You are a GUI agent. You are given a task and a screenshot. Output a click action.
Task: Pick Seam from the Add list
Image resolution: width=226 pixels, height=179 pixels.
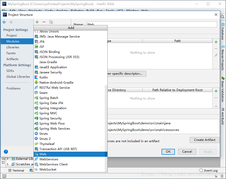point(71,93)
